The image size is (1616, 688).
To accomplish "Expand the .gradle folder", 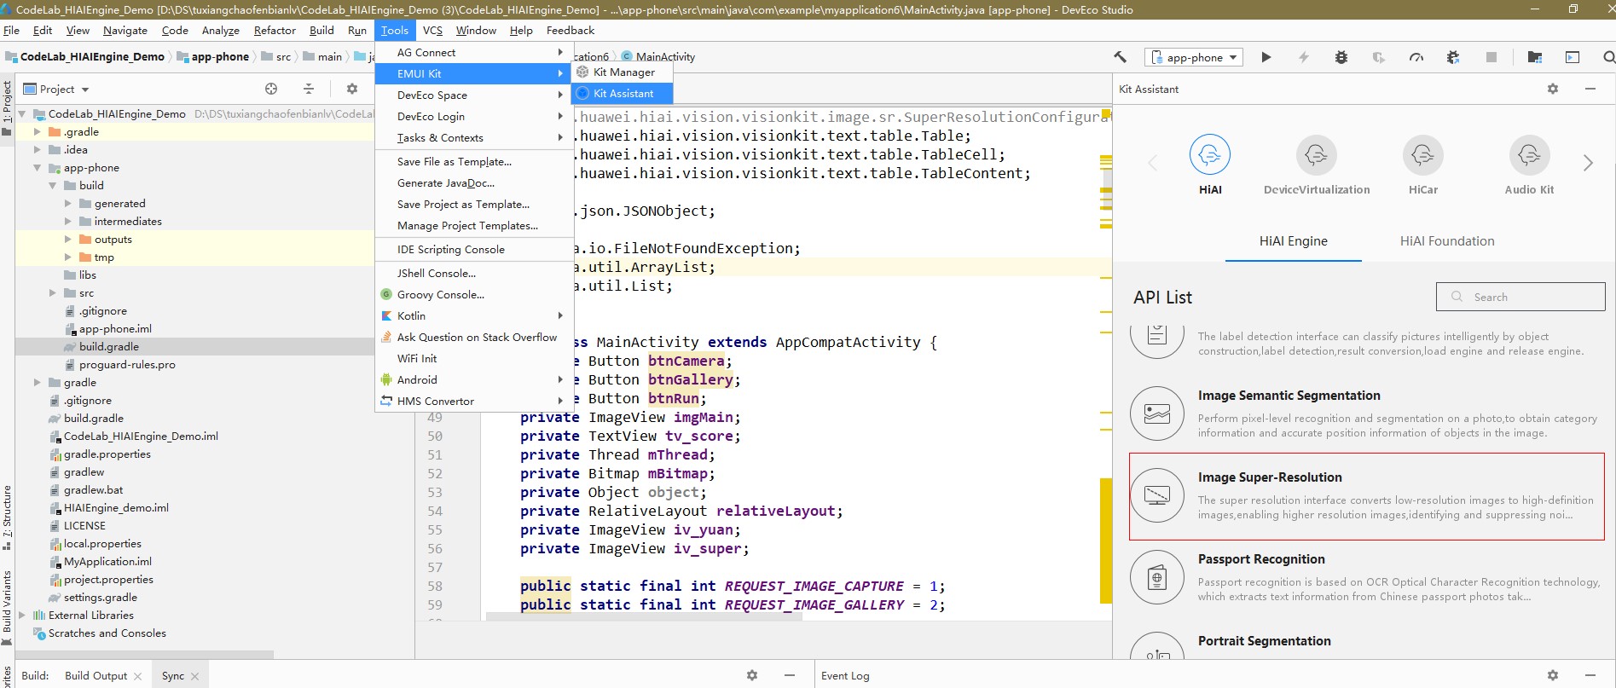I will point(37,132).
